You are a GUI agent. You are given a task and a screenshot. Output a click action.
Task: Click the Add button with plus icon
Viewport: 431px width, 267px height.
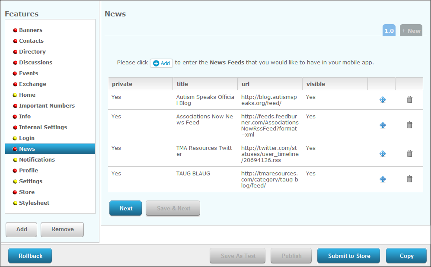(x=162, y=63)
